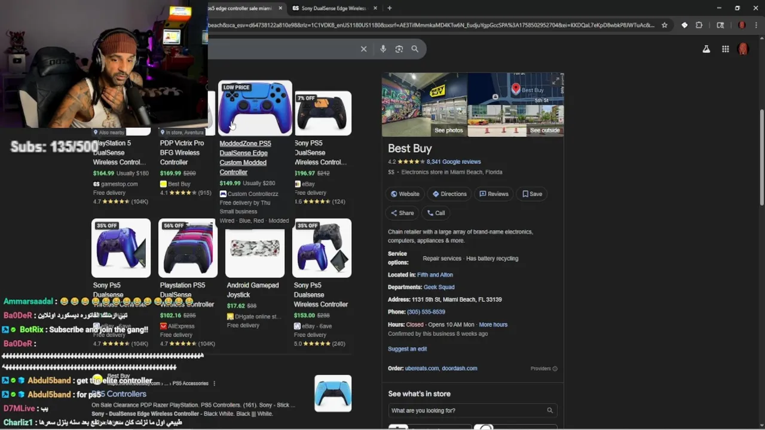This screenshot has height=430, width=765.
Task: Share the Best Buy listing
Action: [402, 213]
